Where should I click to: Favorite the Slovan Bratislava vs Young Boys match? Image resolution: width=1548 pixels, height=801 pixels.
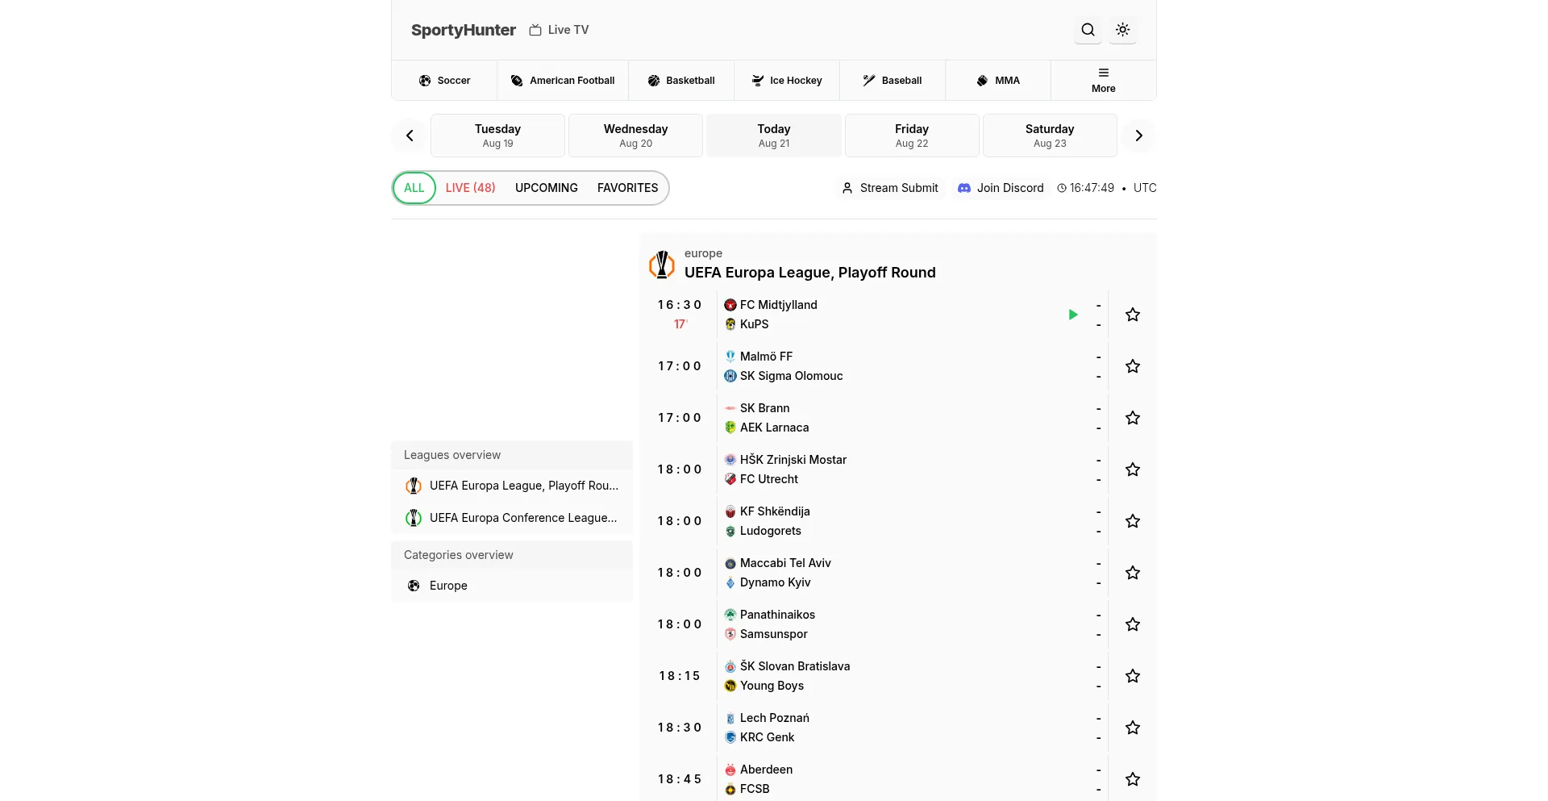point(1133,676)
